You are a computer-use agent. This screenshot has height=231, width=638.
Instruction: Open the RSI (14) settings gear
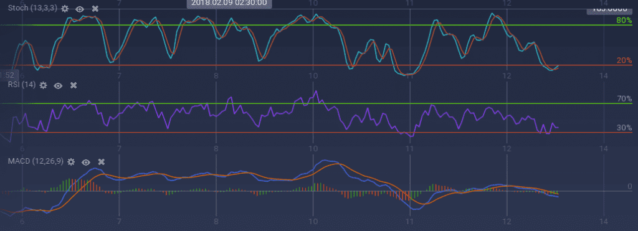43,85
